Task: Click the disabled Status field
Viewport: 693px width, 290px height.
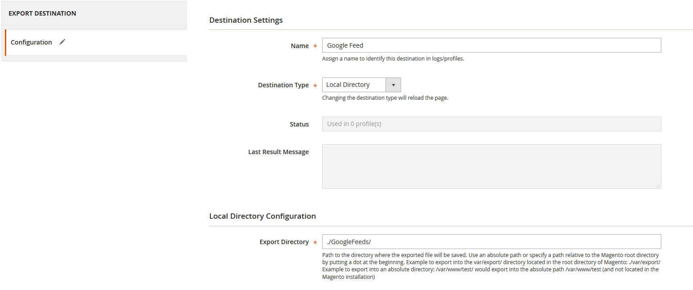Action: 491,124
